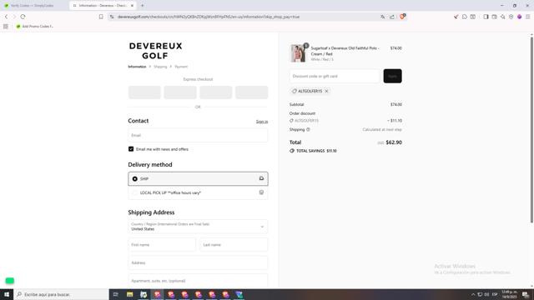The image size is (534, 300).
Task: Click the store icon in Local Pick Up row
Action: pos(261,192)
